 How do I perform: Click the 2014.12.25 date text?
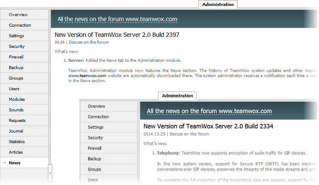[154, 134]
